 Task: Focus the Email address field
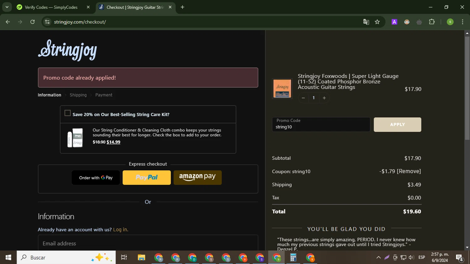click(148, 243)
